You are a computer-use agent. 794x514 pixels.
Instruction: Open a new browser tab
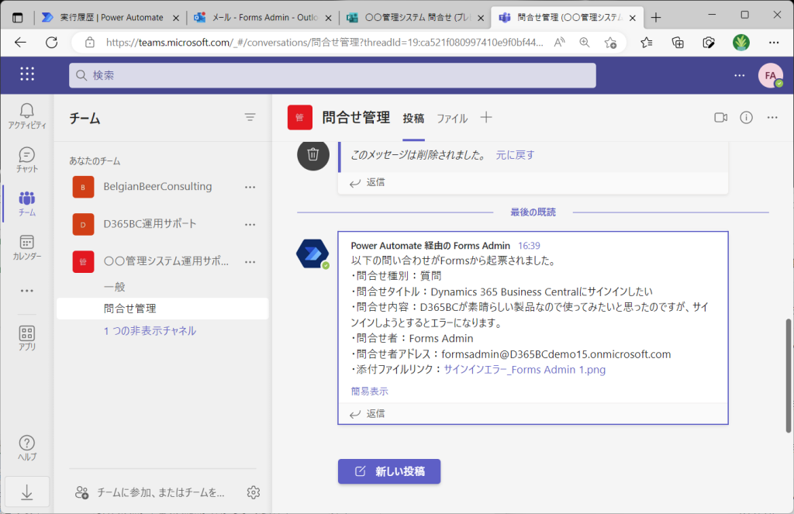point(656,18)
